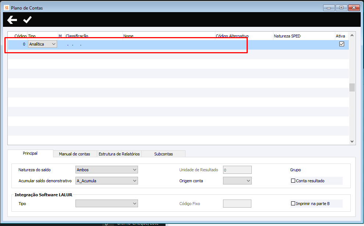
Task: Enable the Conta resultado checkbox
Action: pyautogui.click(x=293, y=180)
